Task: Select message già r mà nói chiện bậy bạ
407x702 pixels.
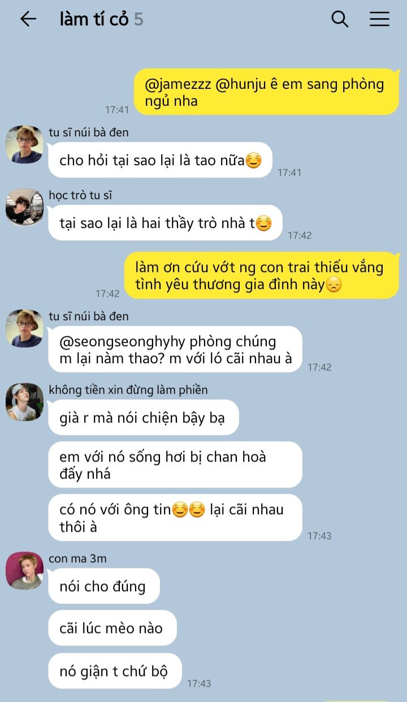Action: click(x=143, y=418)
